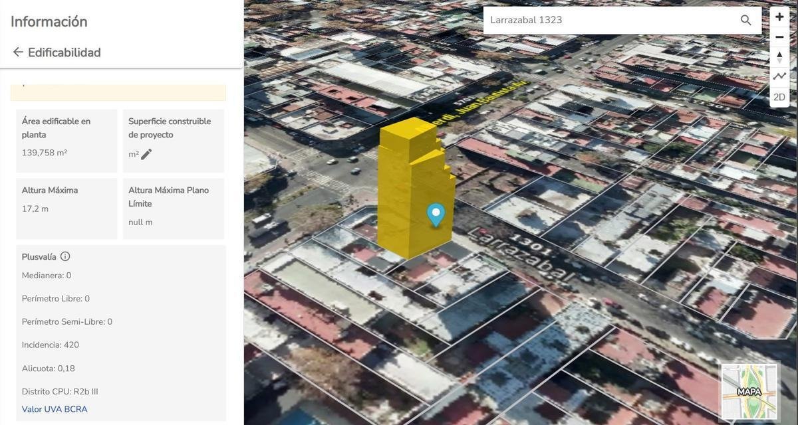798x425 pixels.
Task: Click the blue location pin marker
Action: pos(436,214)
